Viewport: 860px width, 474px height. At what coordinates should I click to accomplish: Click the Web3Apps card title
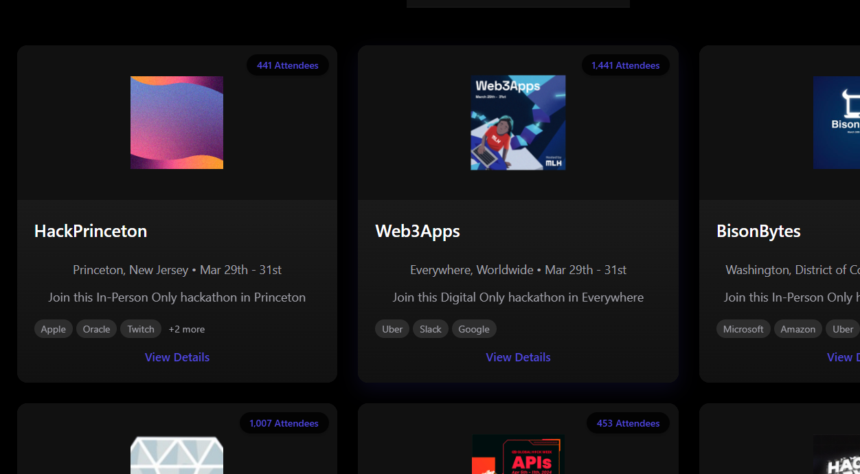[418, 231]
